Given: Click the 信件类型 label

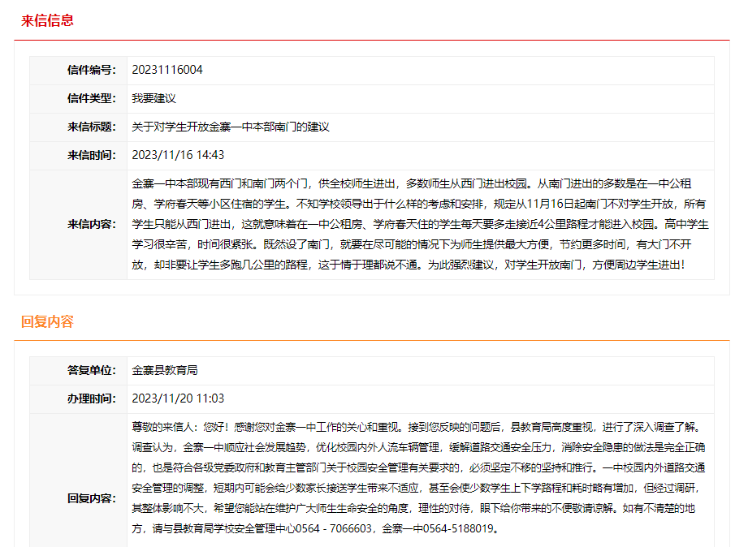Looking at the screenshot, I should [x=92, y=99].
